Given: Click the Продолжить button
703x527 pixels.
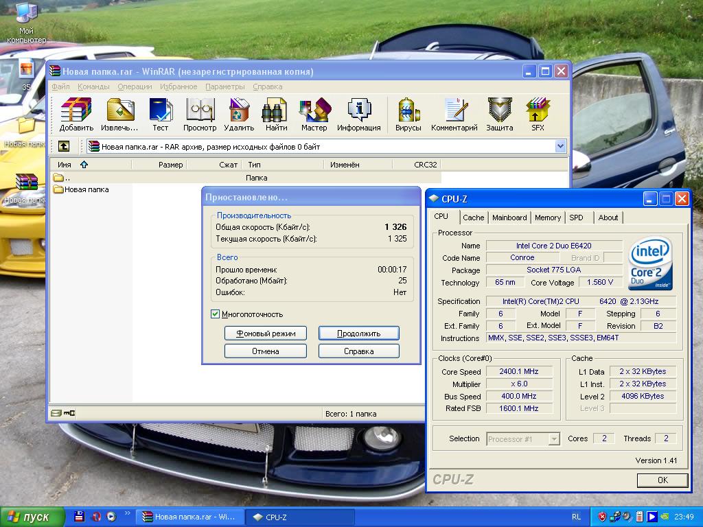Looking at the screenshot, I should pyautogui.click(x=358, y=333).
